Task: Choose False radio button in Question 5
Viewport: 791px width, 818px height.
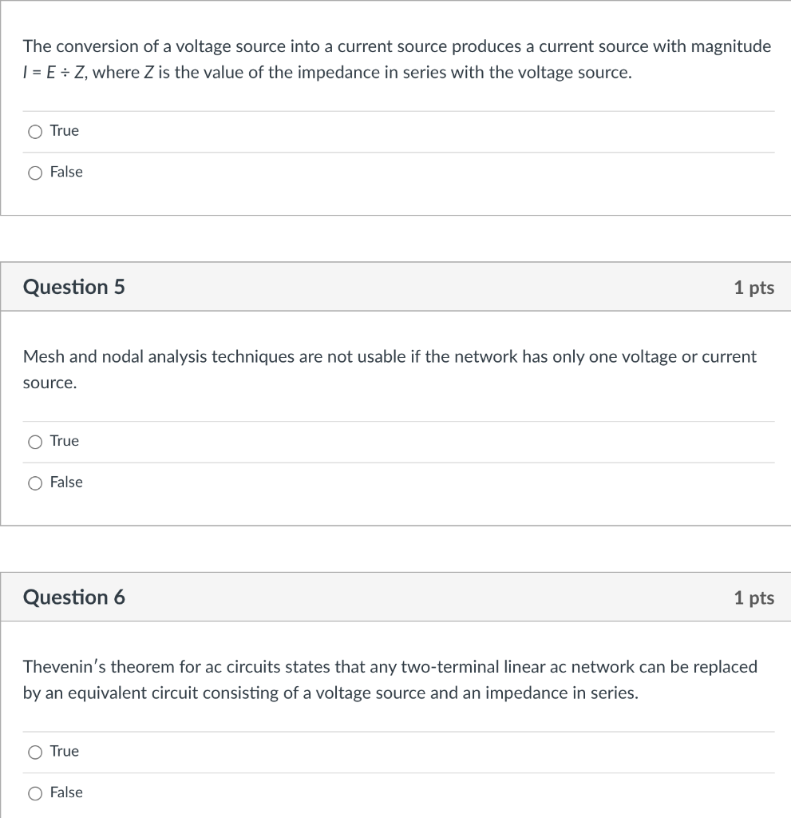Action: pos(35,482)
